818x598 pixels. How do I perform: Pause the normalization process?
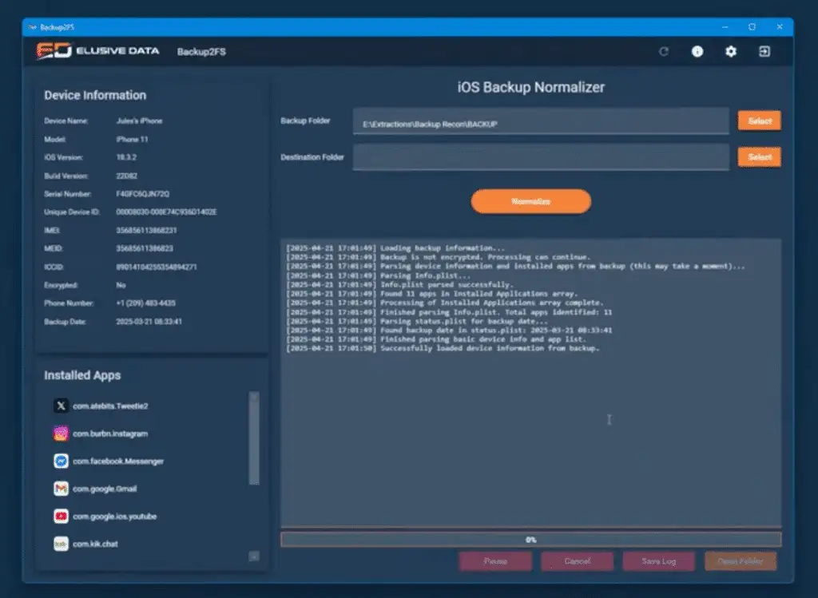[495, 561]
